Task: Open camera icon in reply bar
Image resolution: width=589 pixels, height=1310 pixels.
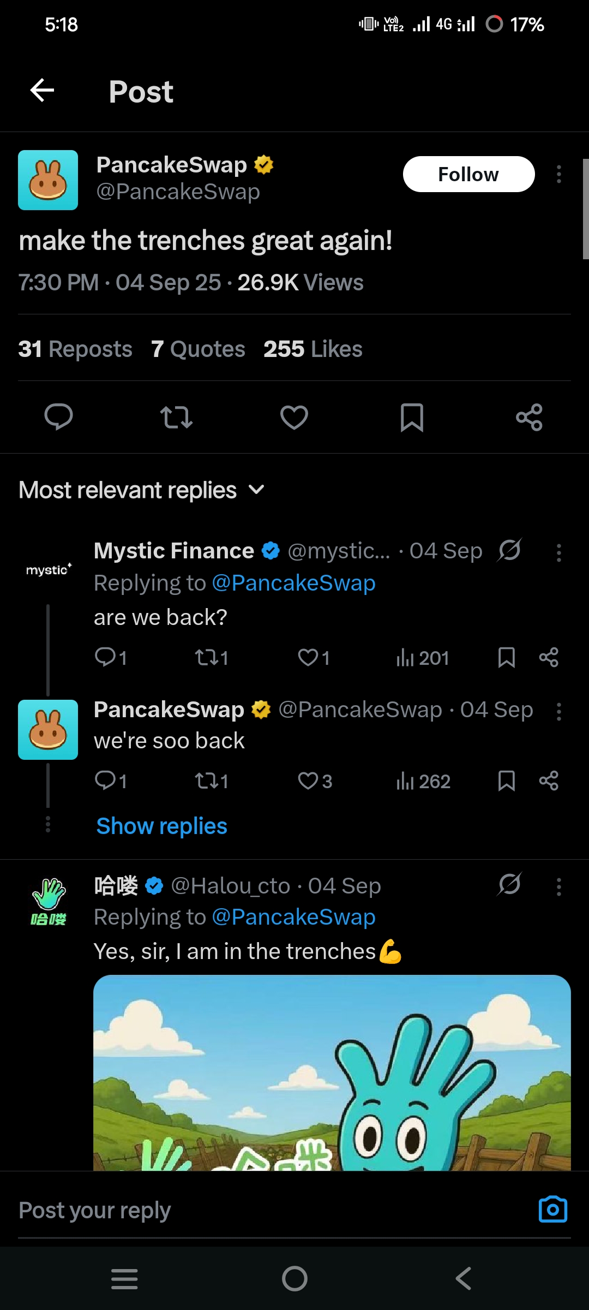Action: click(552, 1210)
